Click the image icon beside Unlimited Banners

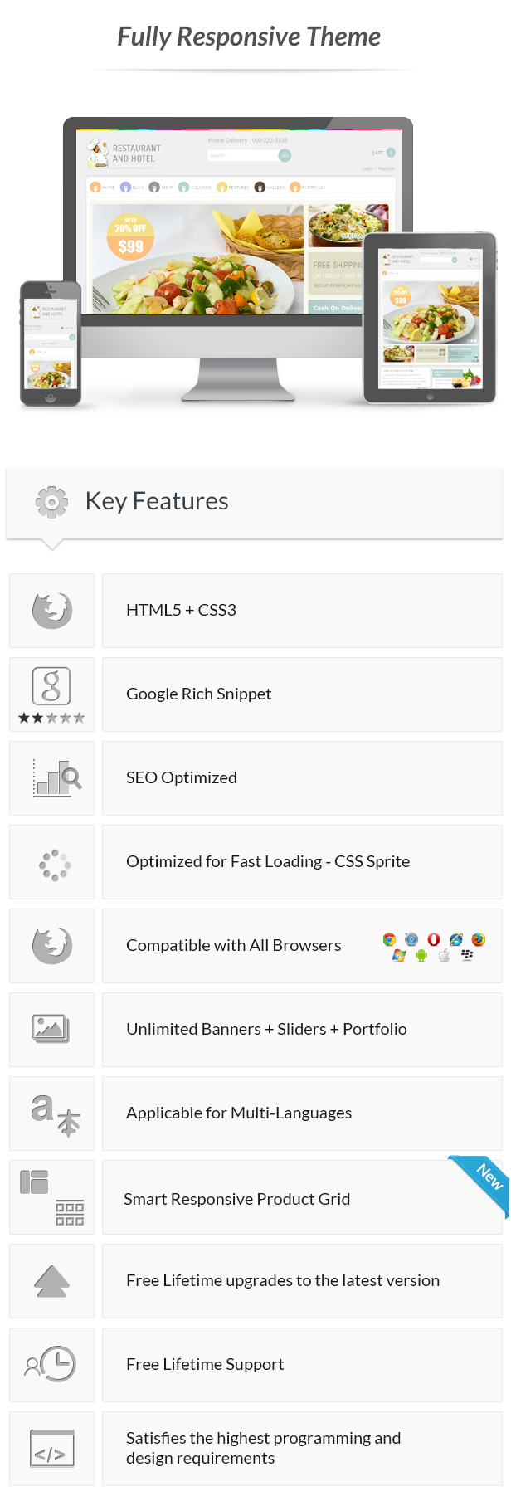(x=51, y=1029)
